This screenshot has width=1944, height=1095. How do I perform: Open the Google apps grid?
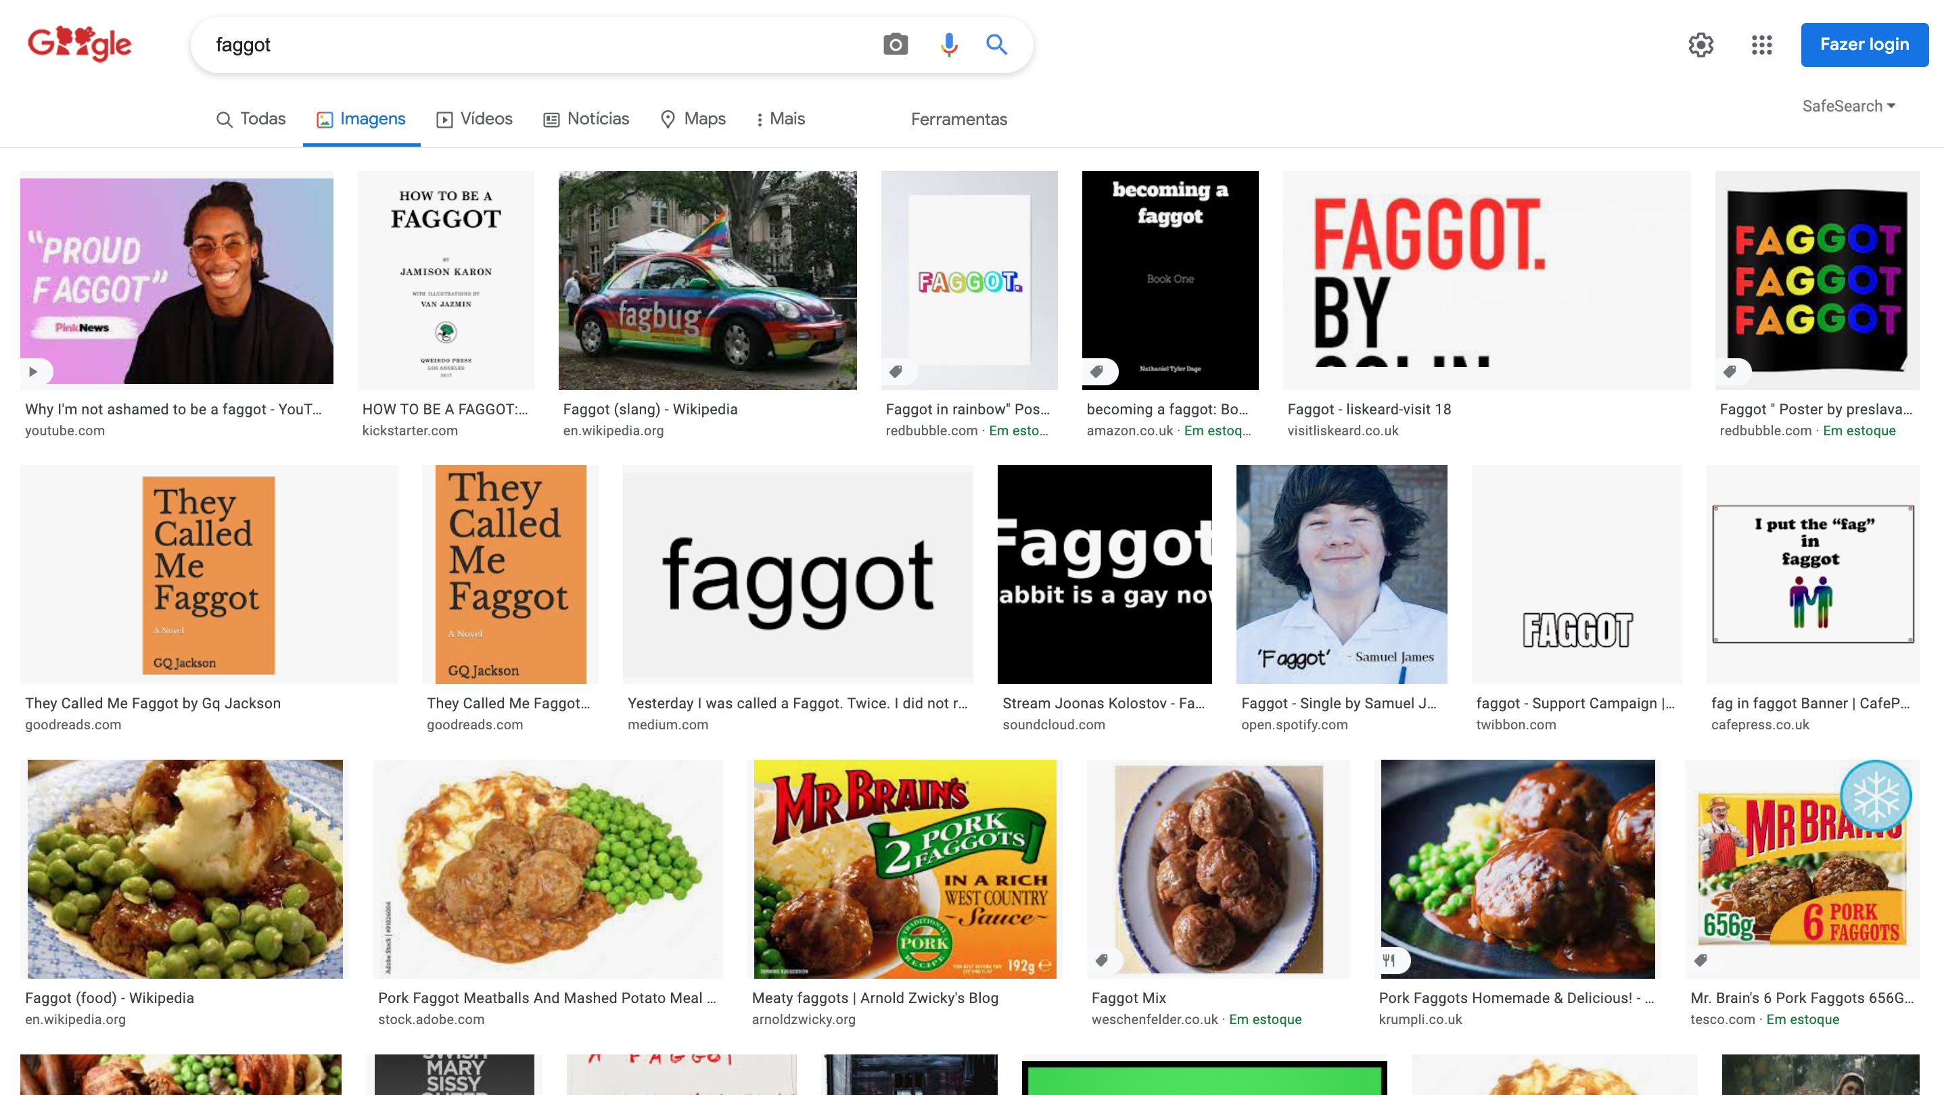[x=1761, y=45]
